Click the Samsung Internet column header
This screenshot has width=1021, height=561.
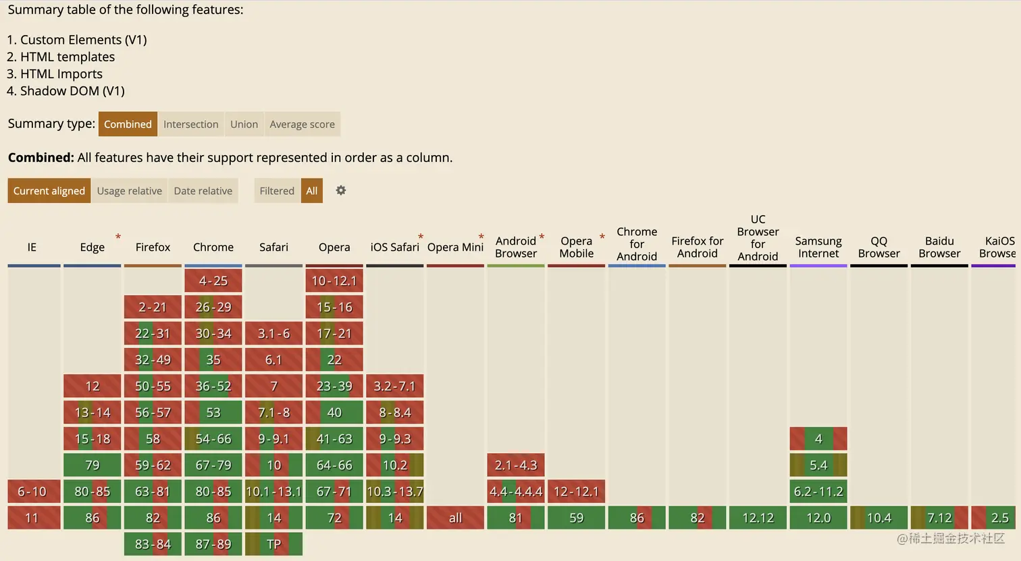click(x=818, y=247)
